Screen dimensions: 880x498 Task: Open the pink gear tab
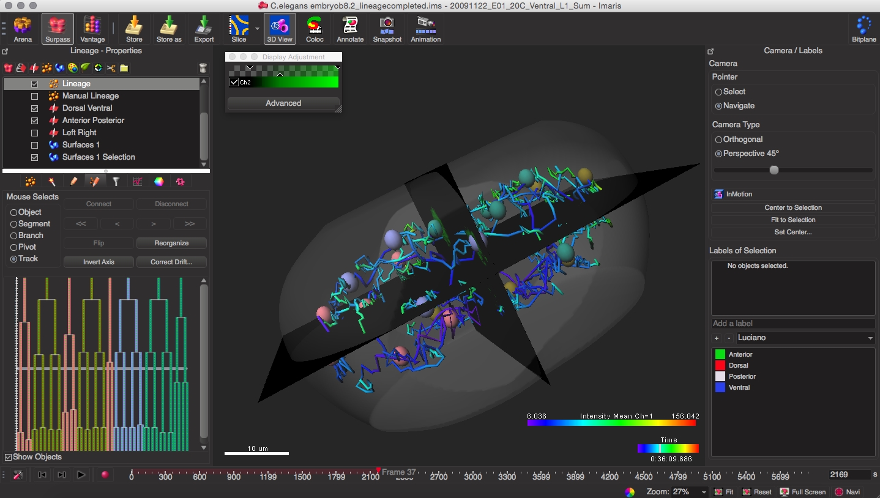[180, 182]
